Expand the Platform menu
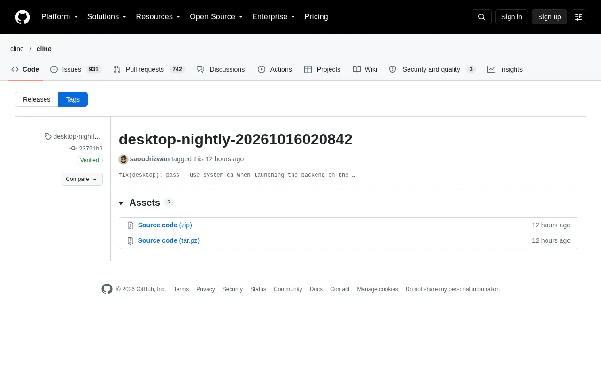This screenshot has width=601, height=375. click(60, 17)
